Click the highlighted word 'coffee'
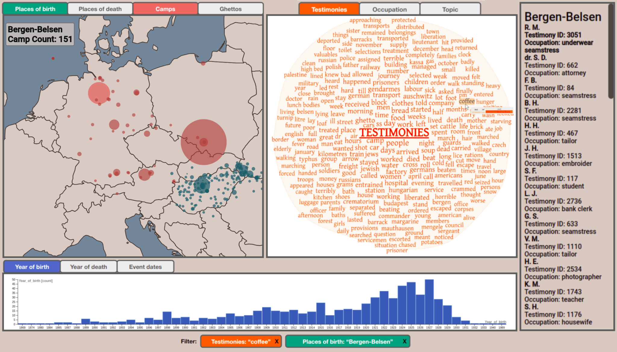This screenshot has height=352, width=617. 466,101
